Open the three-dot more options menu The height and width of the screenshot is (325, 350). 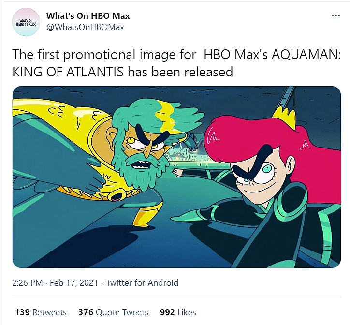pyautogui.click(x=336, y=16)
